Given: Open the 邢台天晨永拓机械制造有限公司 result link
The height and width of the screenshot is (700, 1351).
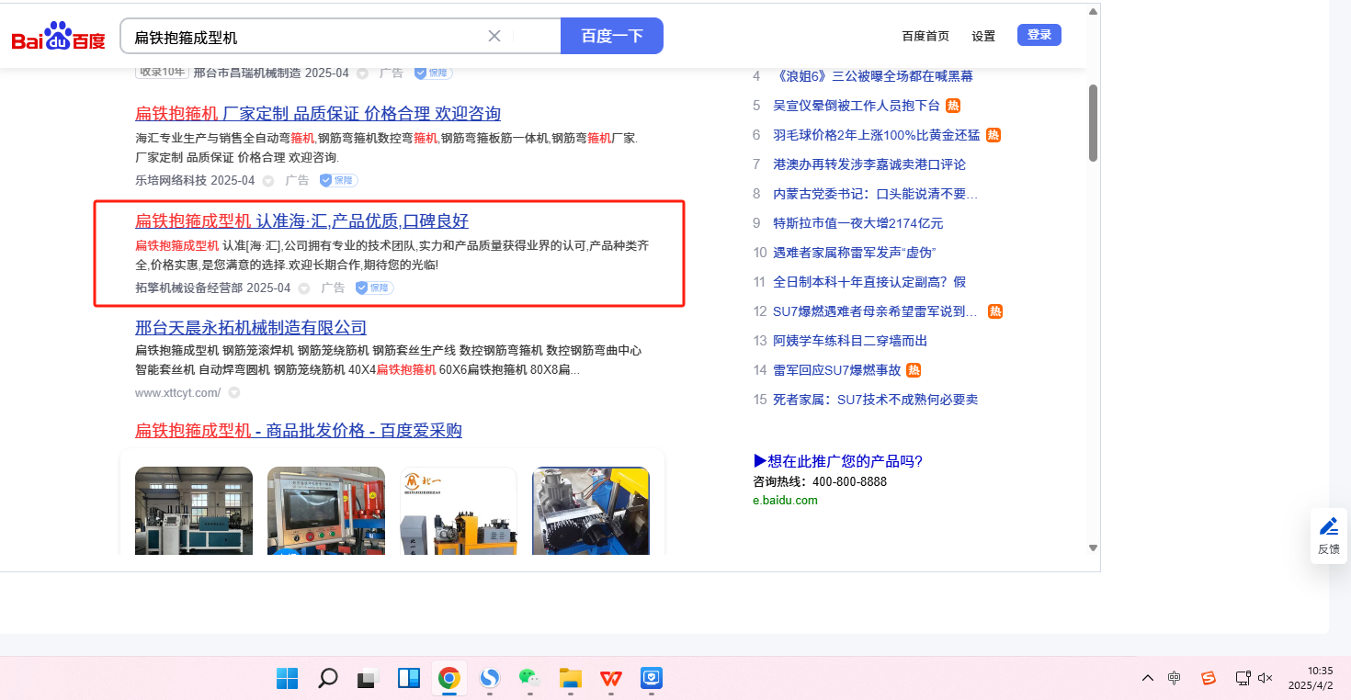Looking at the screenshot, I should [x=251, y=327].
